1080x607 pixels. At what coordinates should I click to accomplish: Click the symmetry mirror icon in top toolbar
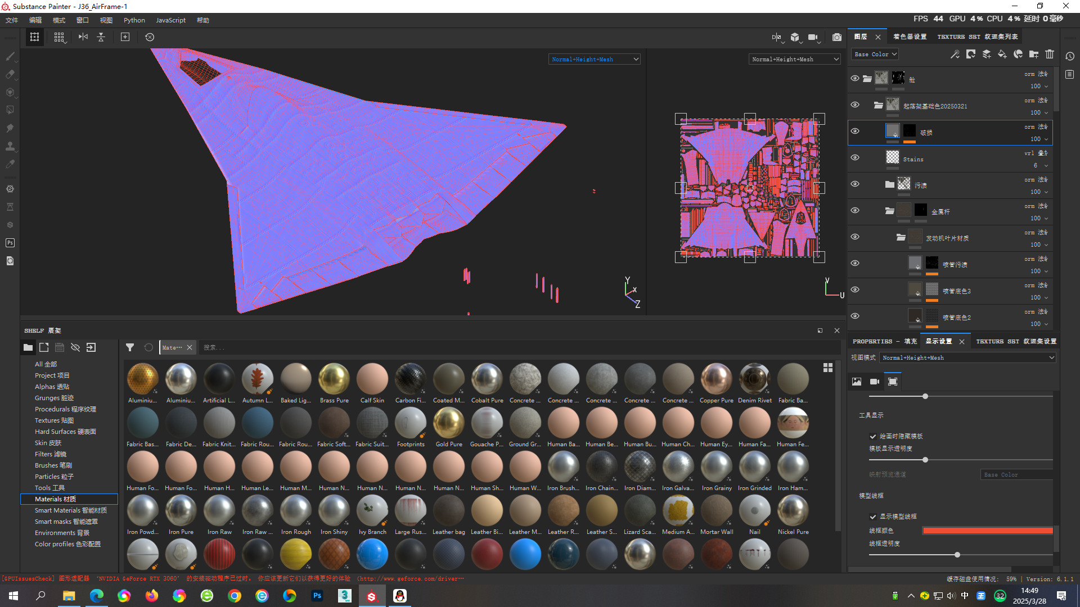pos(83,37)
